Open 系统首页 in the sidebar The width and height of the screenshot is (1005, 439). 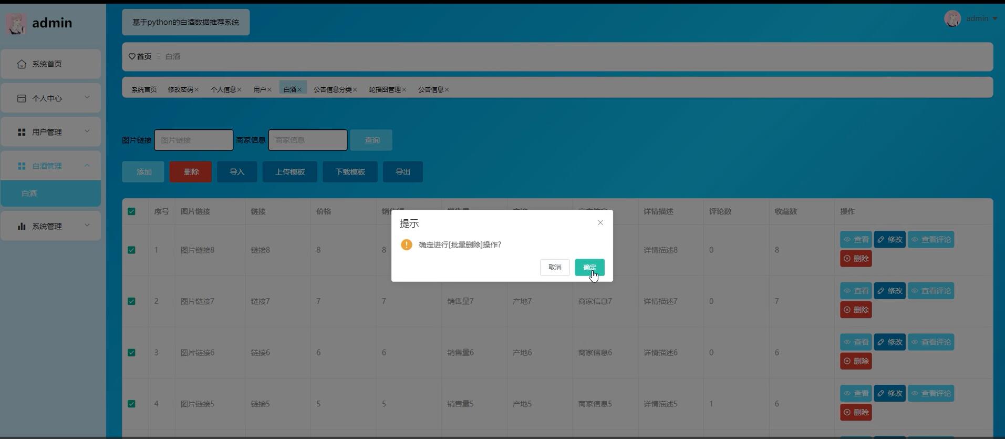(50, 64)
